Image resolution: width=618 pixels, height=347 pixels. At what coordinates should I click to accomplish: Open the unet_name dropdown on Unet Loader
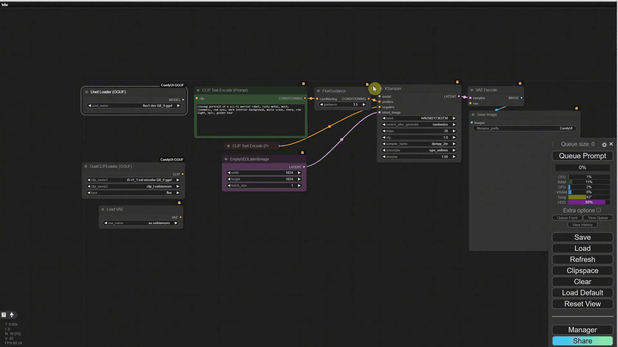134,105
